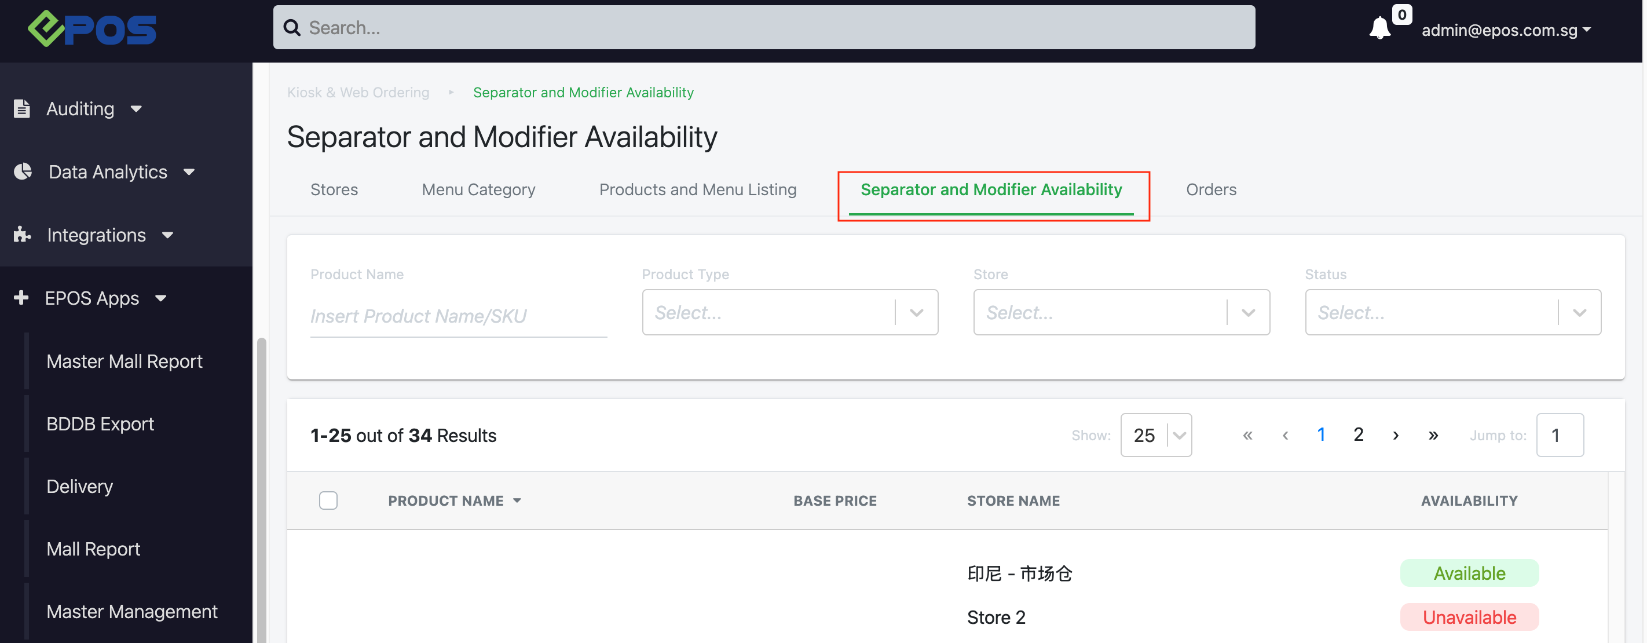Click the Data Analytics pie chart icon
1647x643 pixels.
click(x=23, y=171)
